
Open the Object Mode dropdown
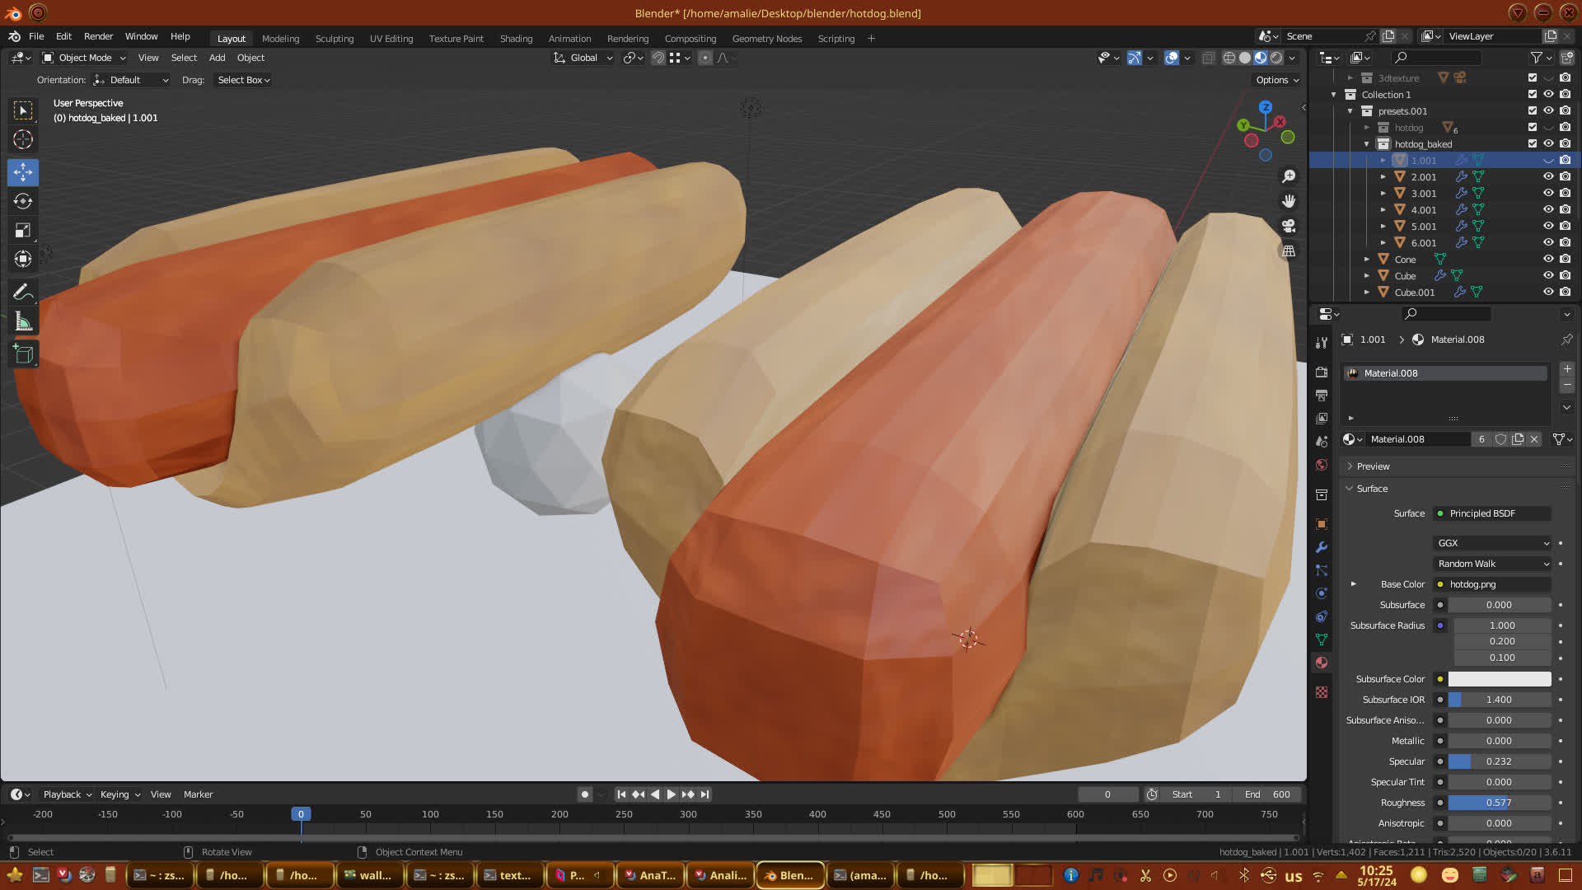[84, 58]
